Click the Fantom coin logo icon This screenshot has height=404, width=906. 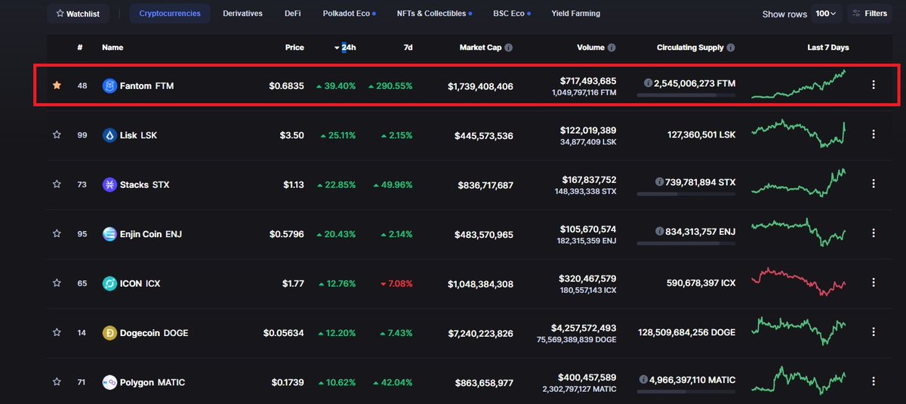109,86
